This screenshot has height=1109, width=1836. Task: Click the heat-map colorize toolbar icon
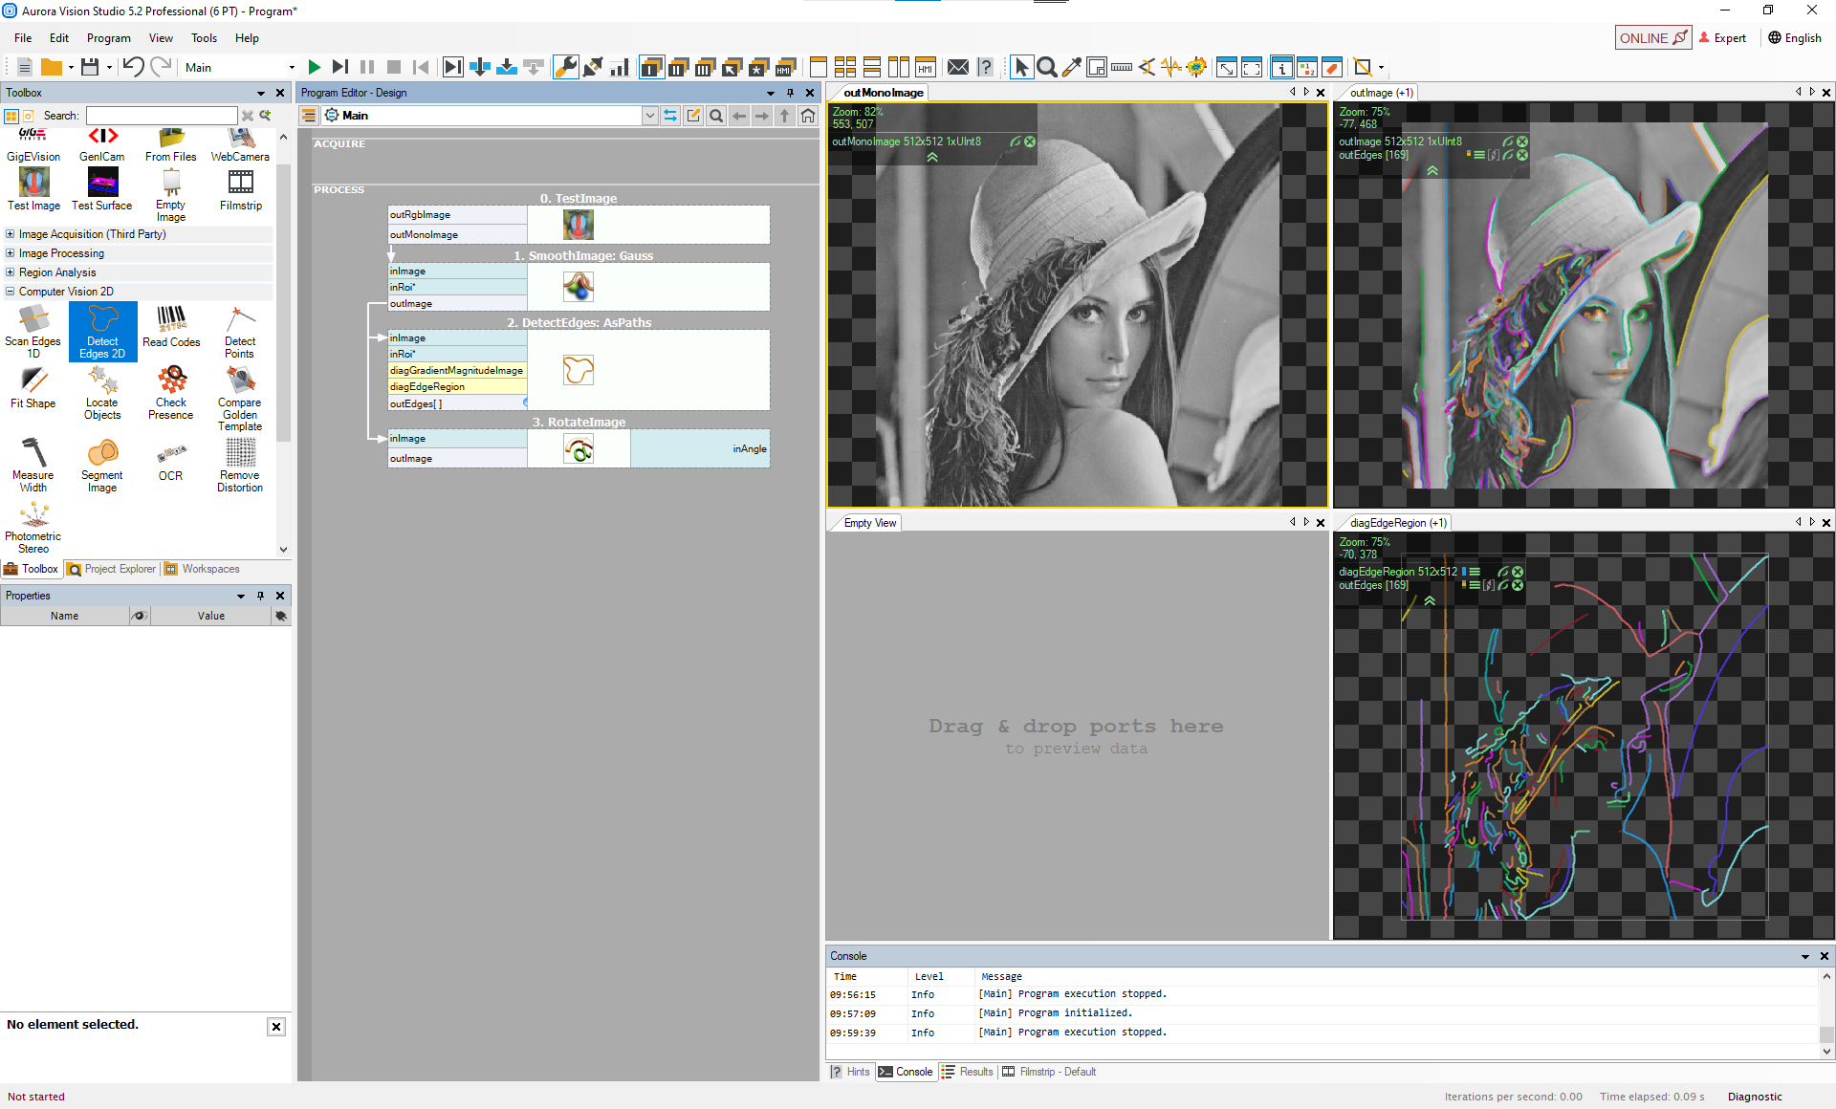pyautogui.click(x=1195, y=67)
